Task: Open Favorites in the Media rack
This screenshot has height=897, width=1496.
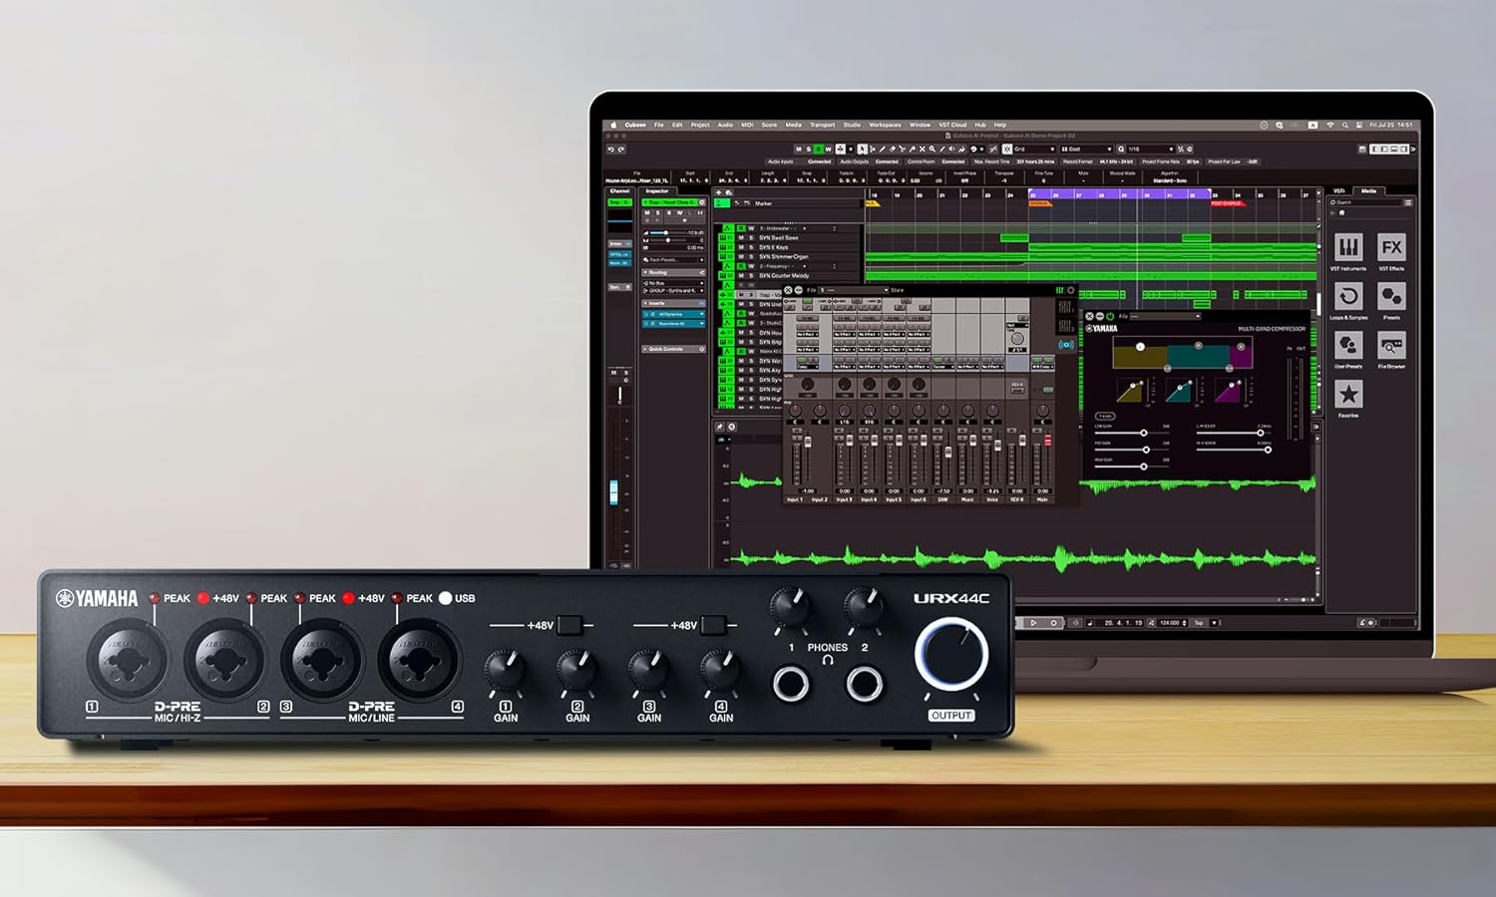Action: [x=1347, y=393]
